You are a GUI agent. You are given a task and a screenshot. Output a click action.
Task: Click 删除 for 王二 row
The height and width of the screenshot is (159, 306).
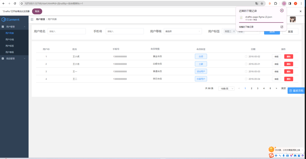(289, 79)
